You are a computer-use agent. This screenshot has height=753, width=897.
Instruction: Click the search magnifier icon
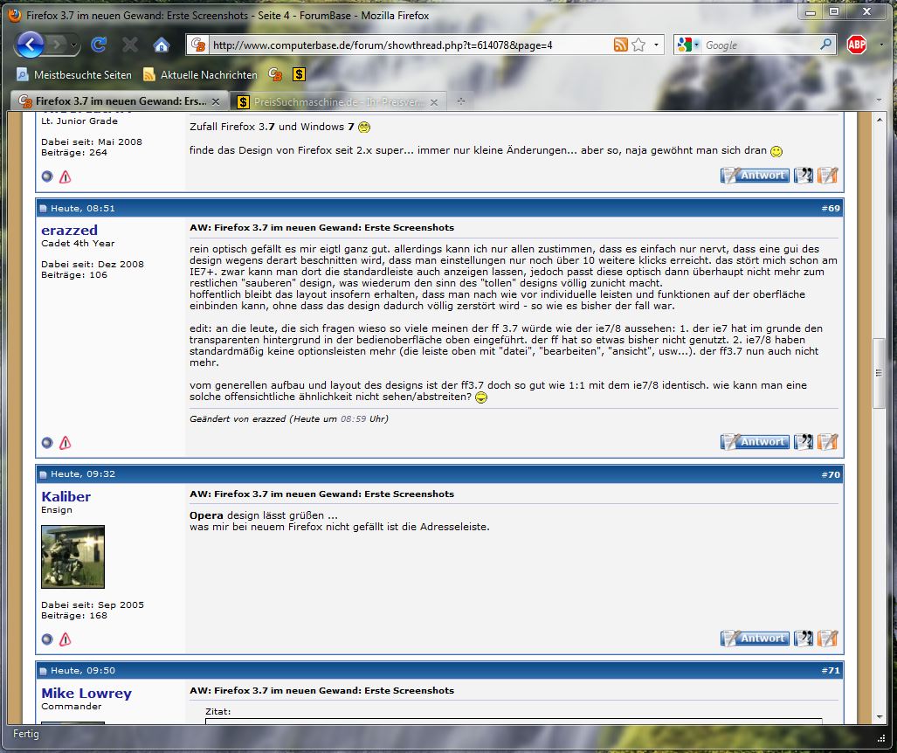pos(825,44)
